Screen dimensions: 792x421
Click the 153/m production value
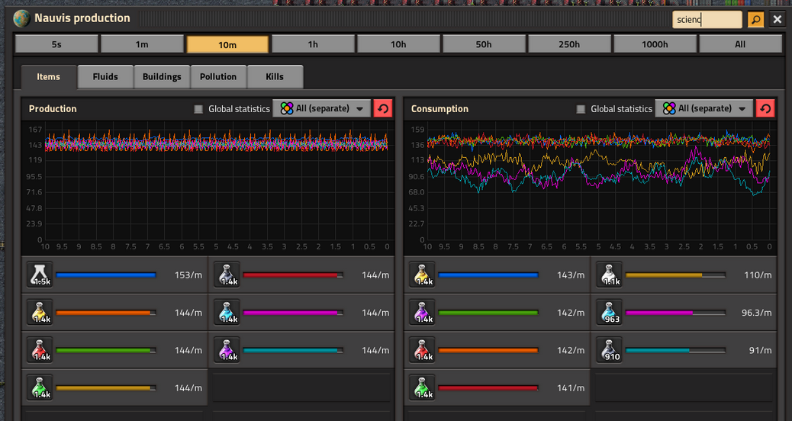pyautogui.click(x=188, y=275)
